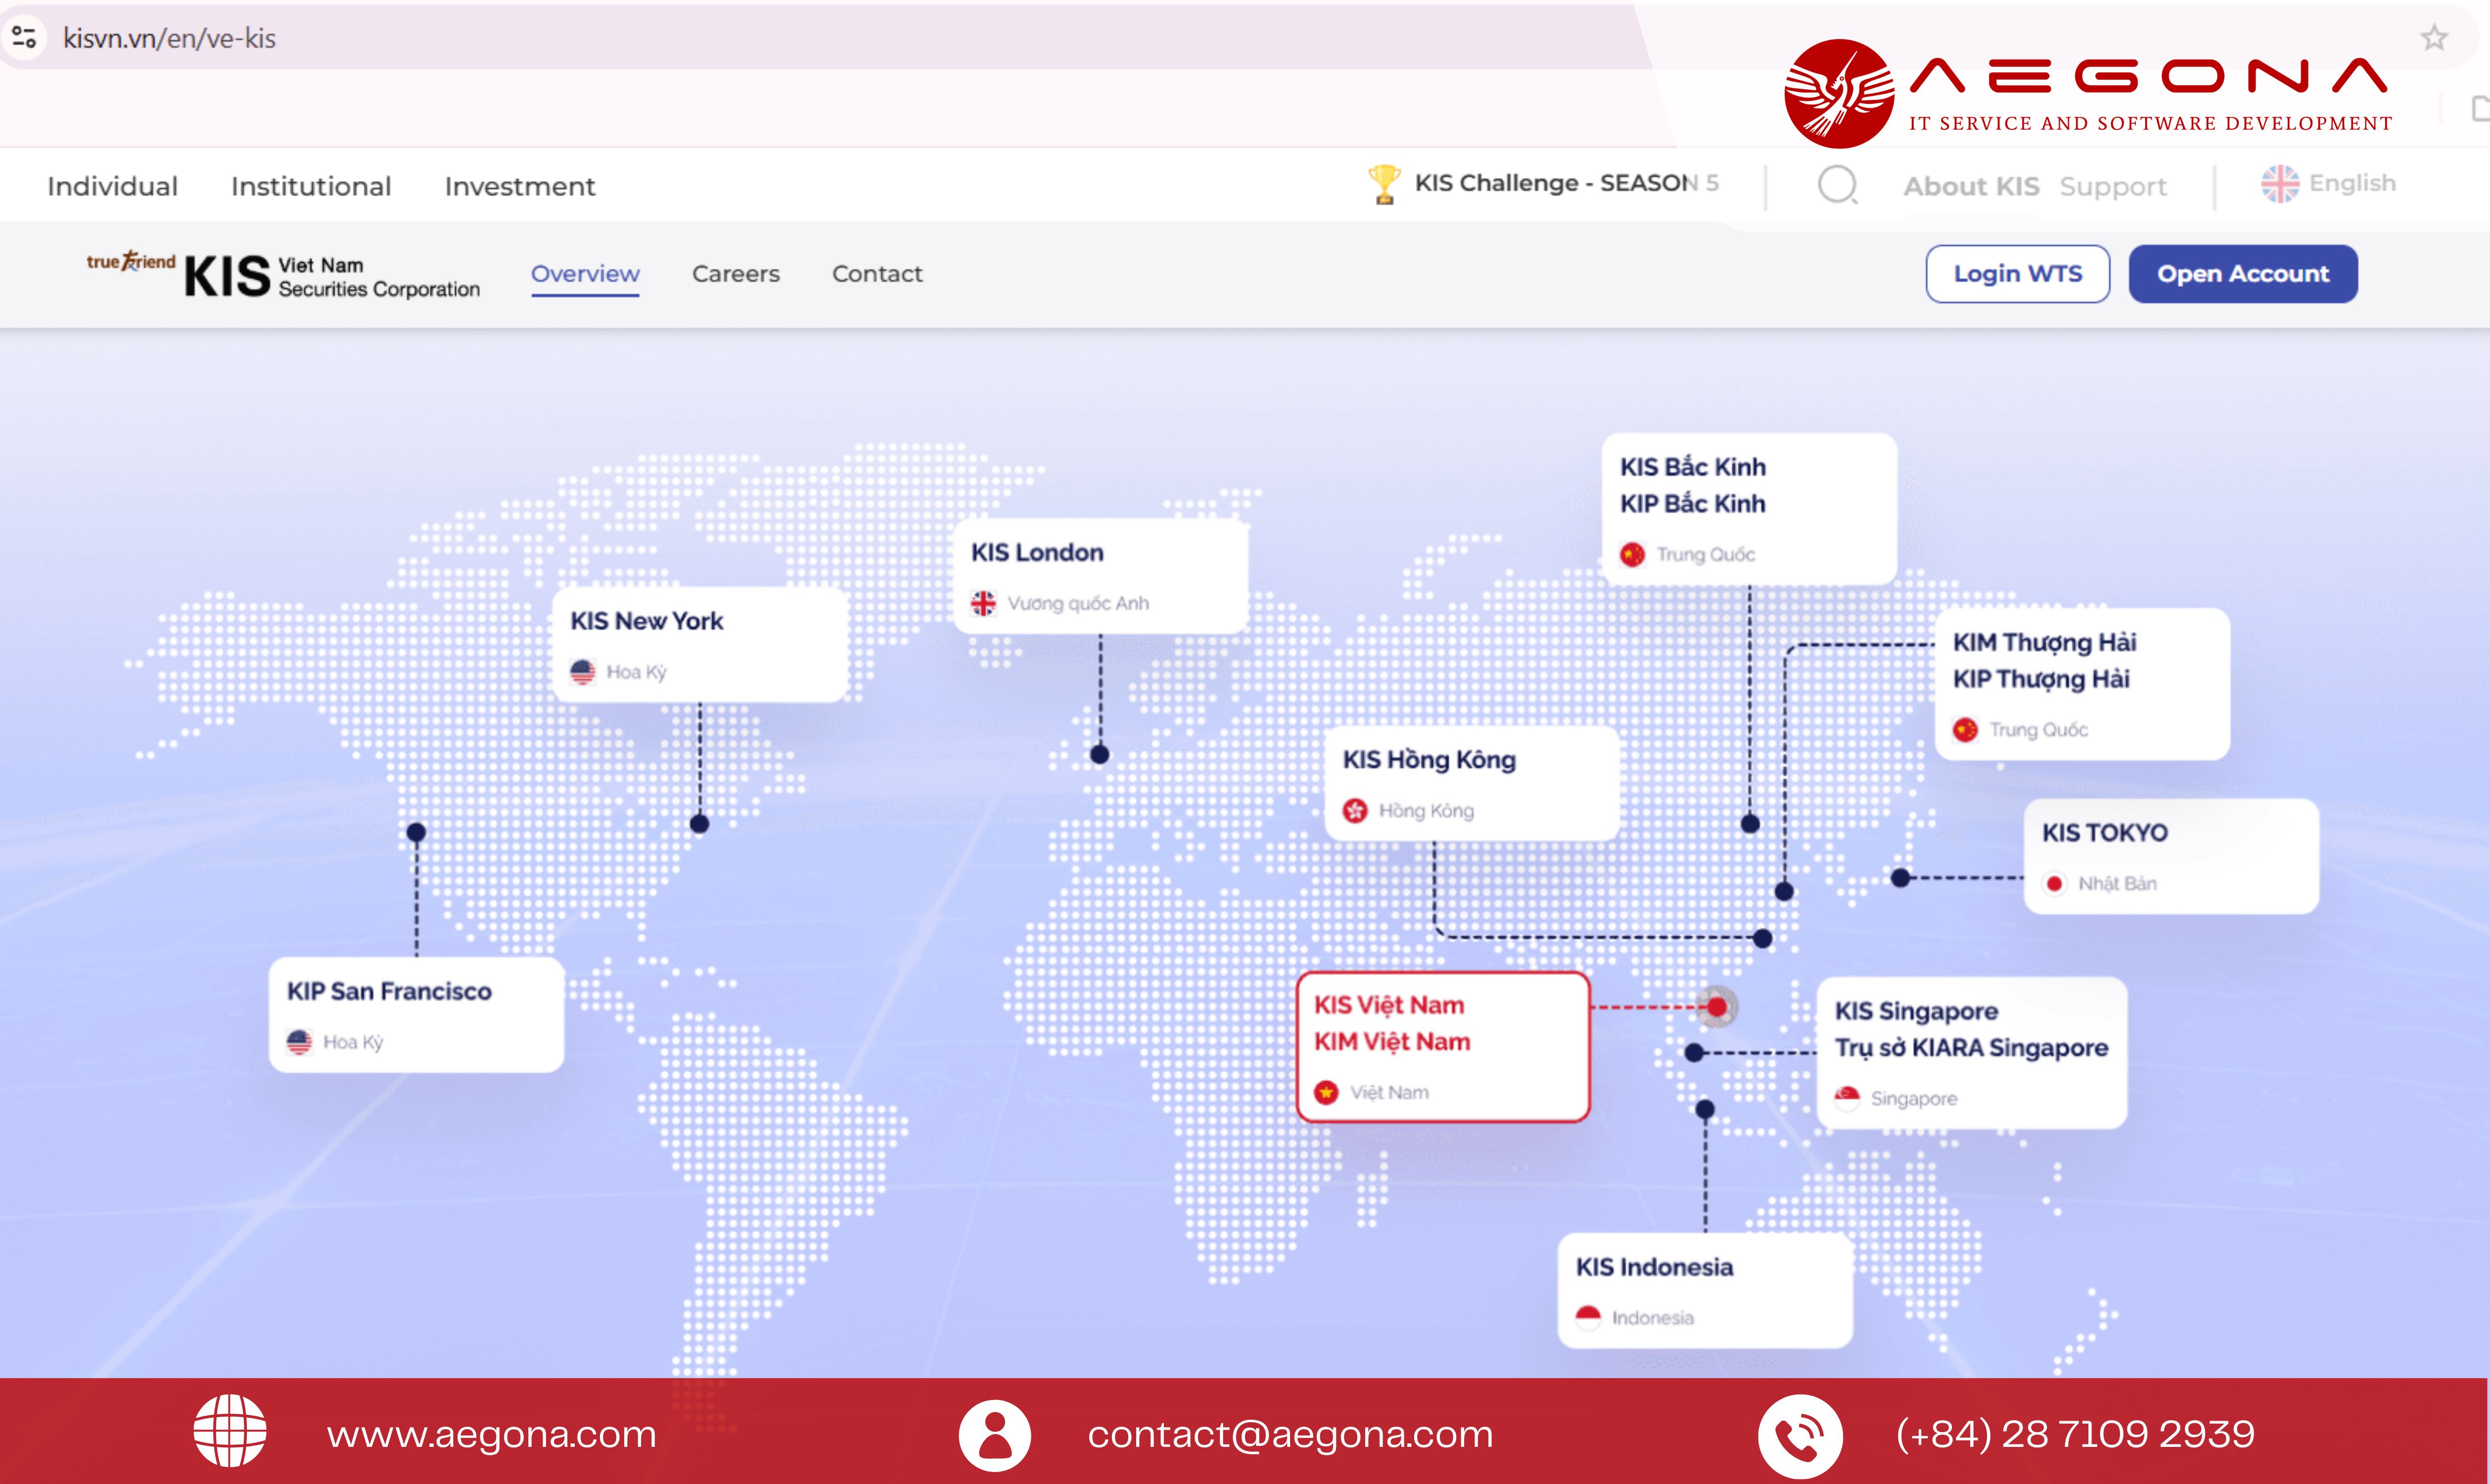2490x1484 pixels.
Task: Click the Indonesia flag in KIS Indonesia card
Action: [x=1588, y=1318]
